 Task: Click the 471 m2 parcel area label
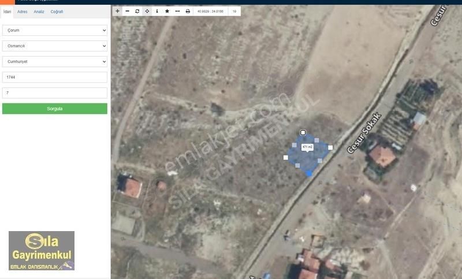pos(307,147)
